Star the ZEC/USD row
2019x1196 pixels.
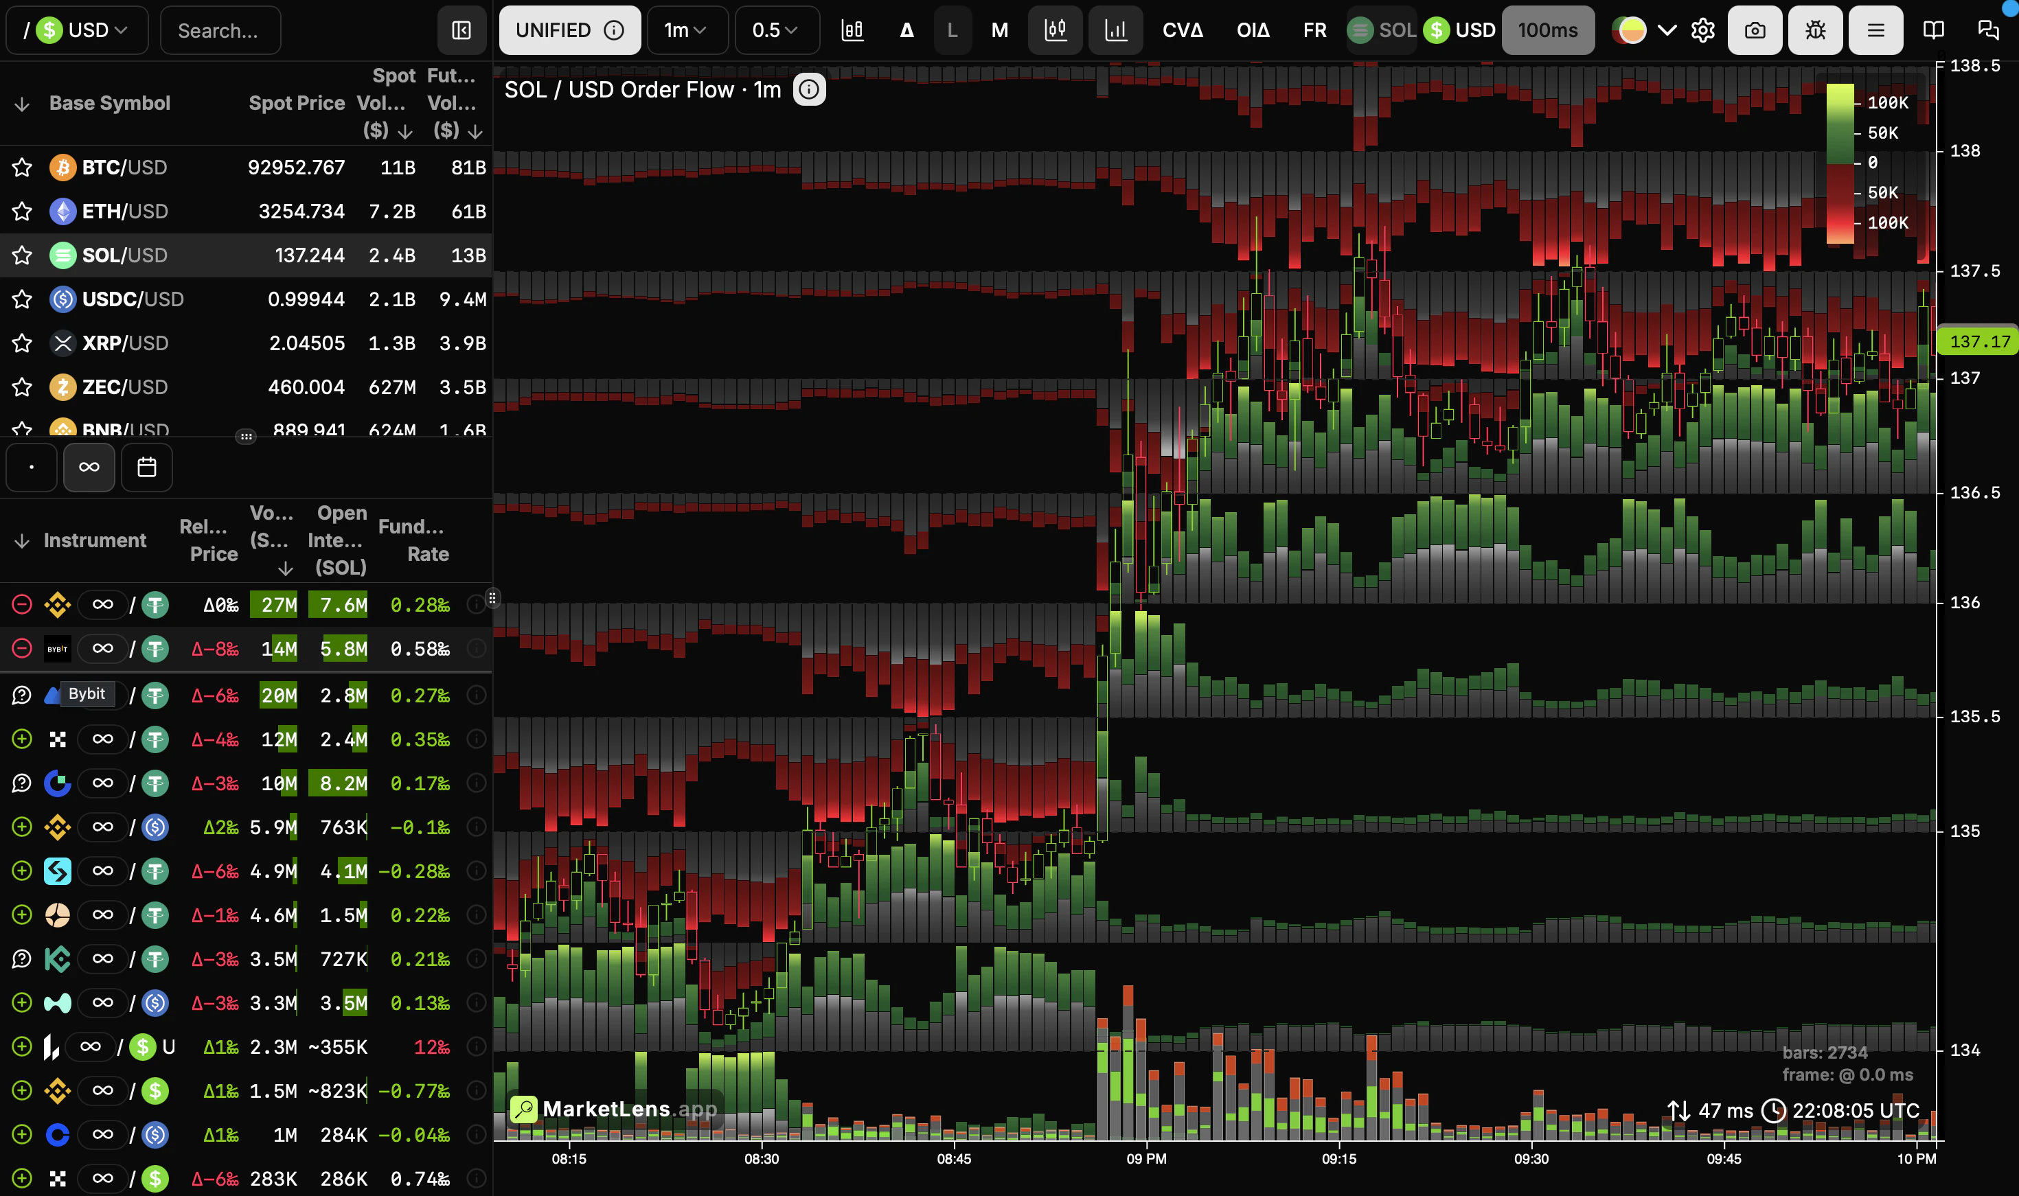(x=22, y=387)
